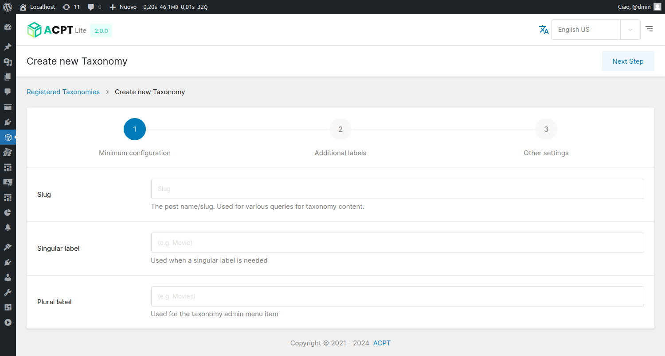The height and width of the screenshot is (356, 665).
Task: Click the ACPT Lite logo
Action: click(56, 30)
